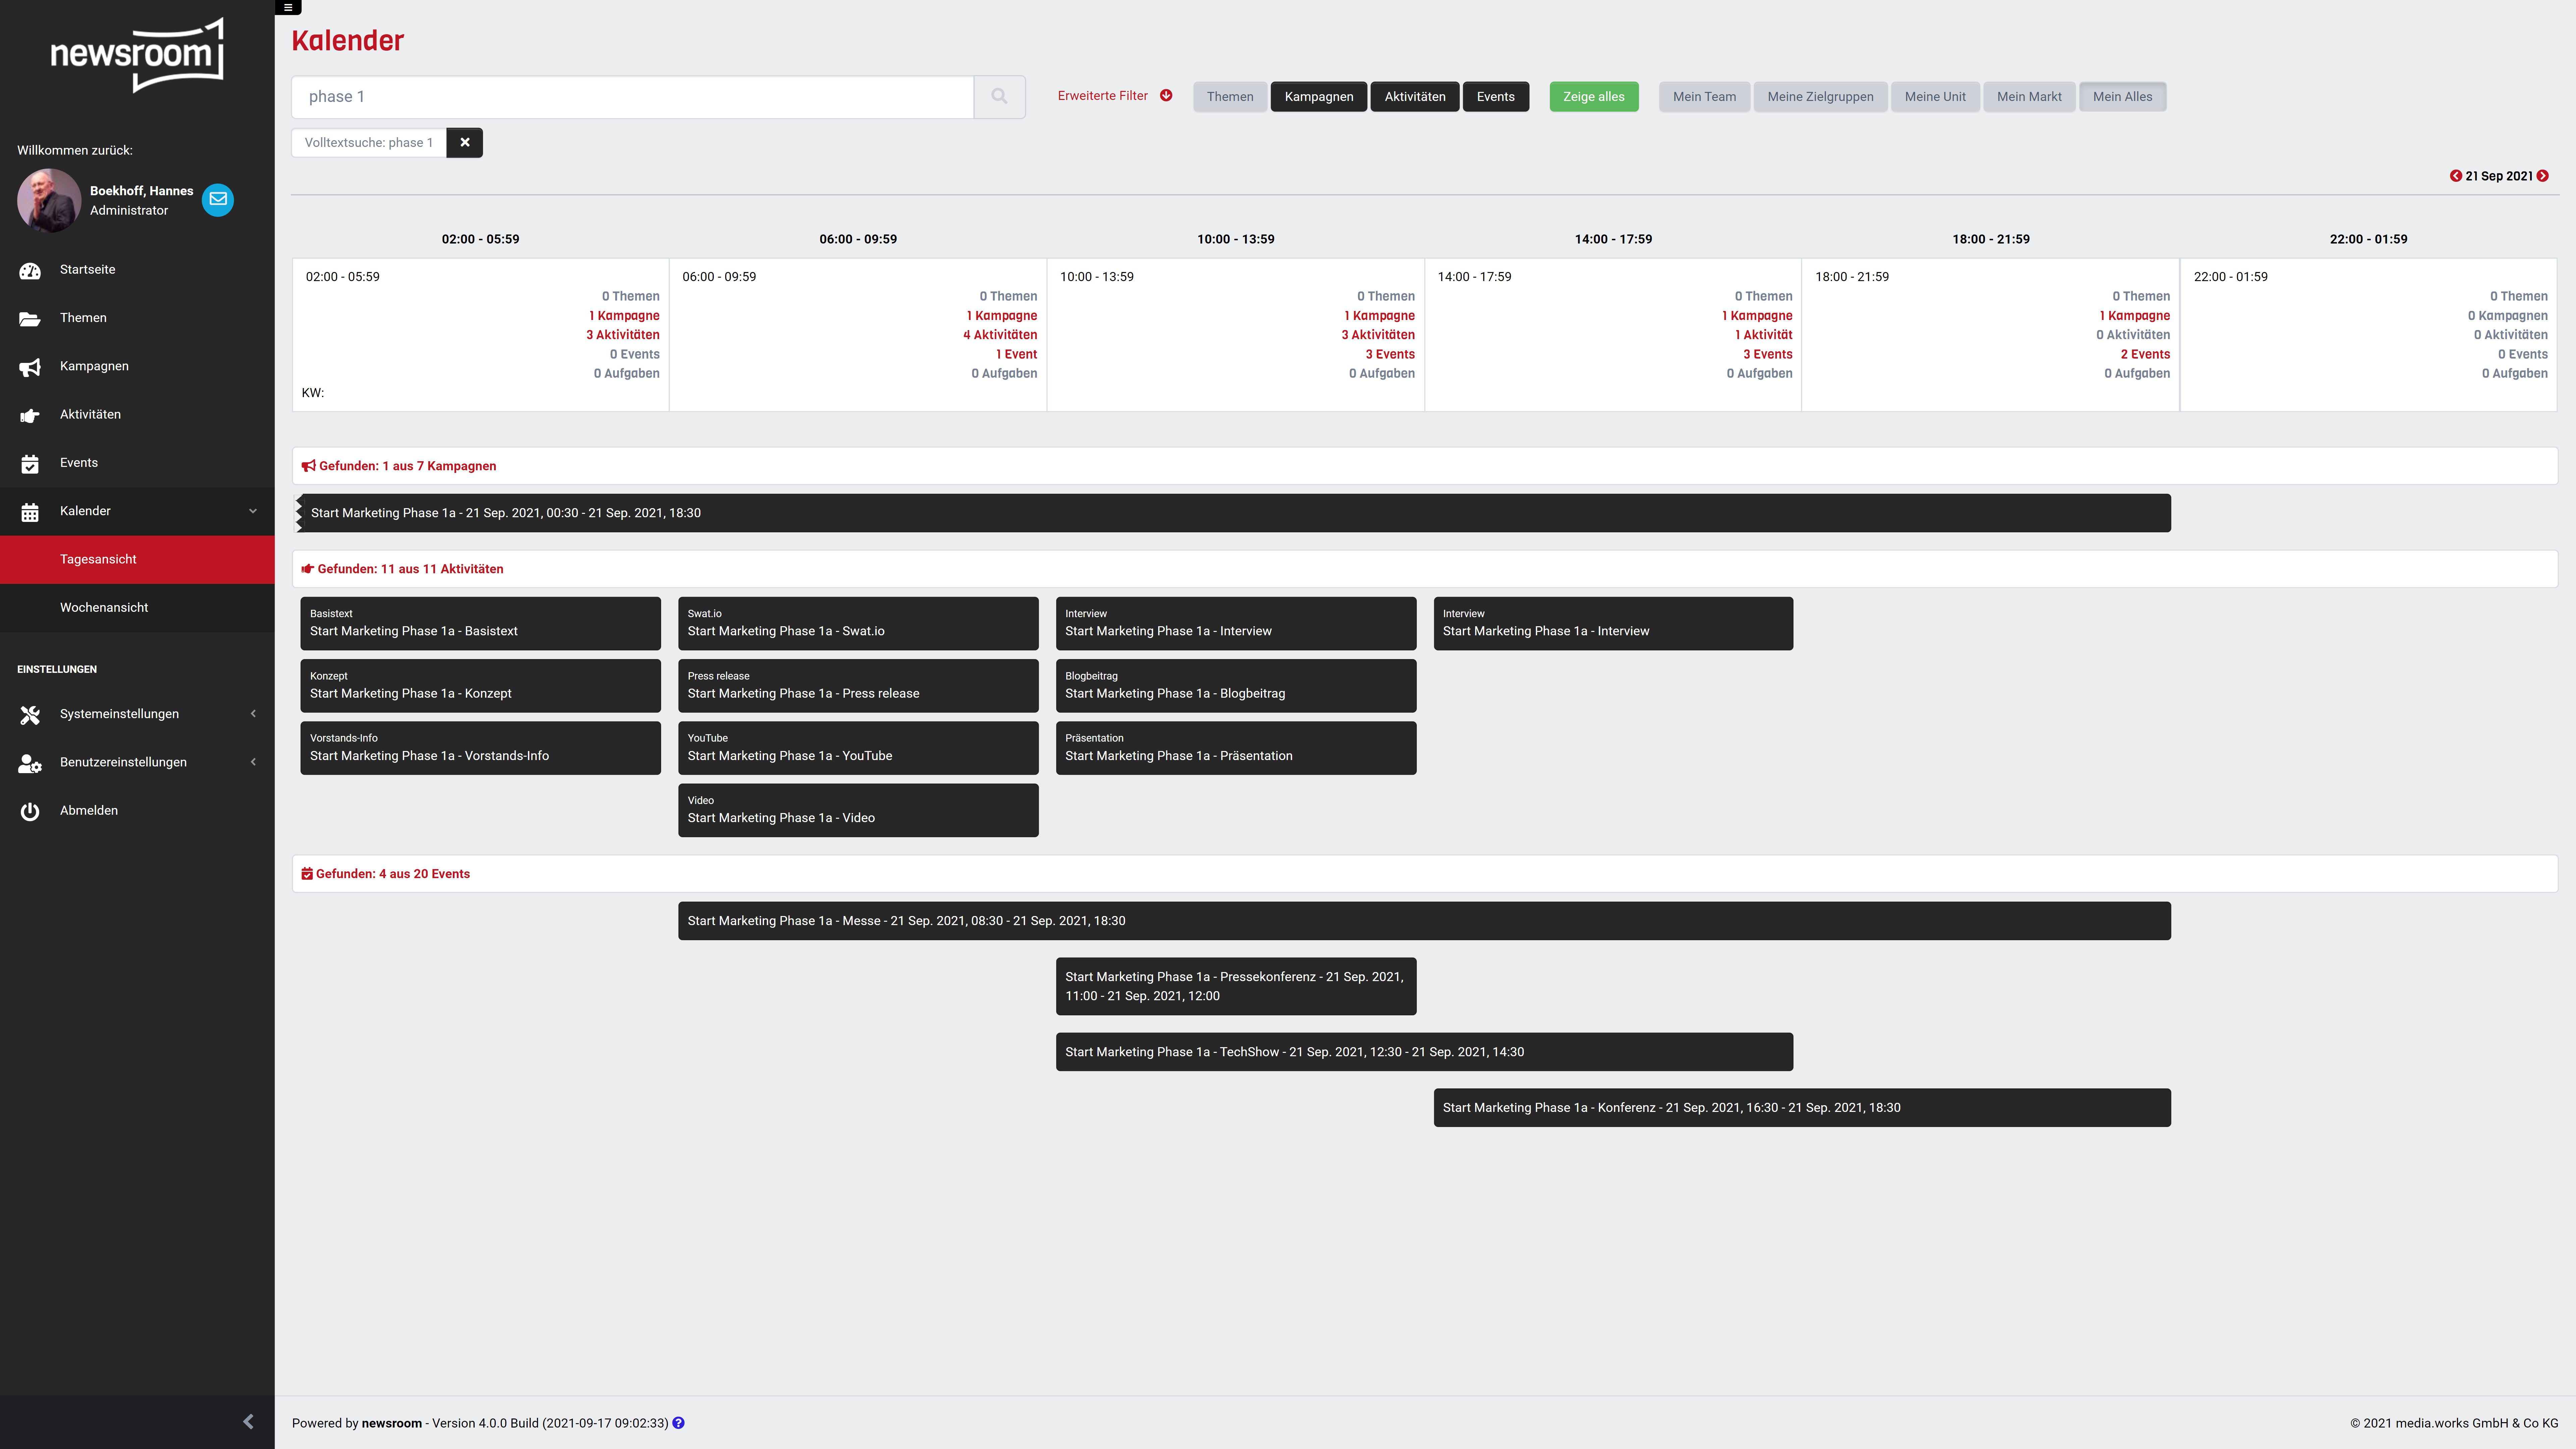2576x1449 pixels.
Task: Click the Kalender grid icon
Action: [x=30, y=512]
